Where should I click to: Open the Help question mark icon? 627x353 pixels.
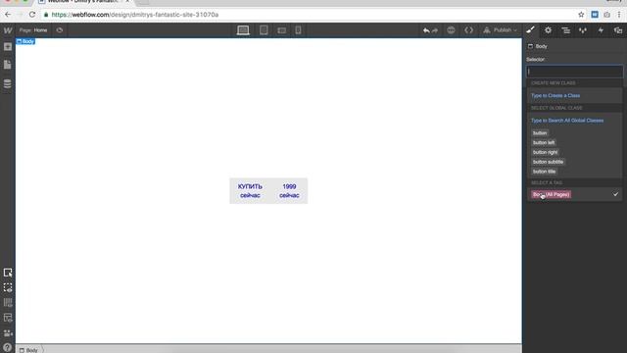pyautogui.click(x=8, y=347)
